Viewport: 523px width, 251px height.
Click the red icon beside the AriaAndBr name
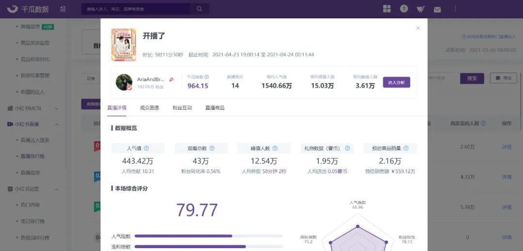pos(171,80)
